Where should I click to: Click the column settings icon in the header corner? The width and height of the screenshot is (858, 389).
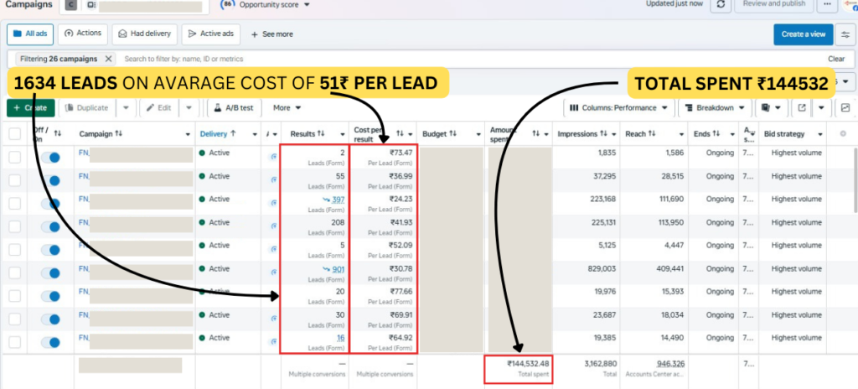pos(843,133)
